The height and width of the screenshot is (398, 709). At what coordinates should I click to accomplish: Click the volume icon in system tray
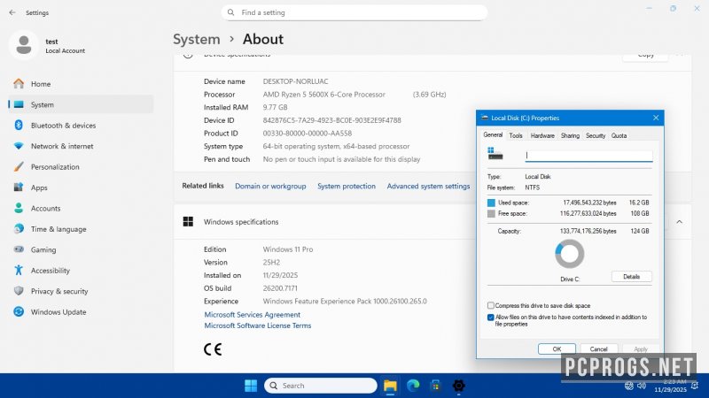(x=641, y=386)
